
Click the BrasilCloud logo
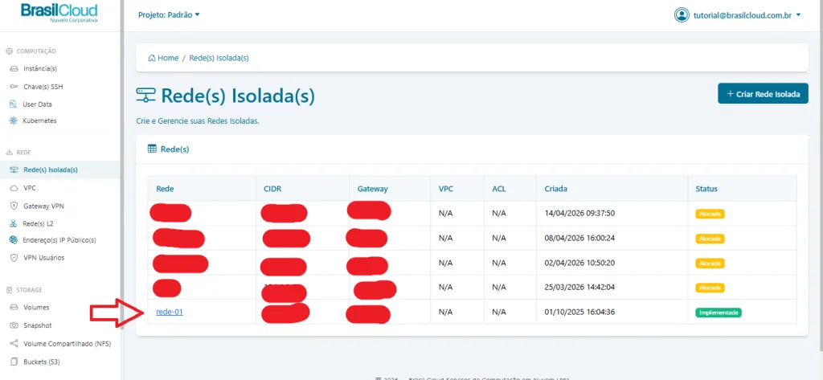59,14
